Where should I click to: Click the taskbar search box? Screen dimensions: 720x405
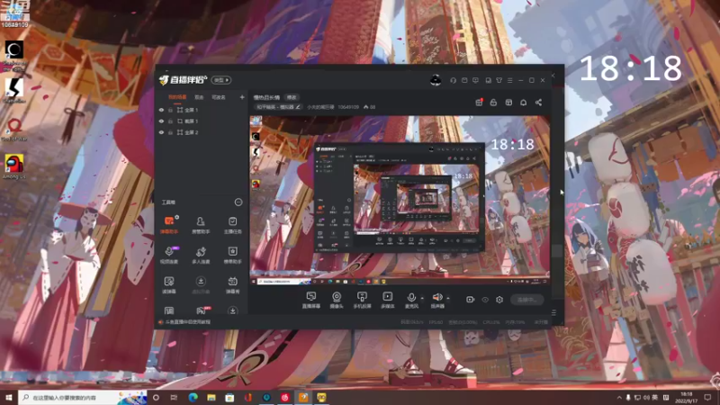click(x=83, y=397)
